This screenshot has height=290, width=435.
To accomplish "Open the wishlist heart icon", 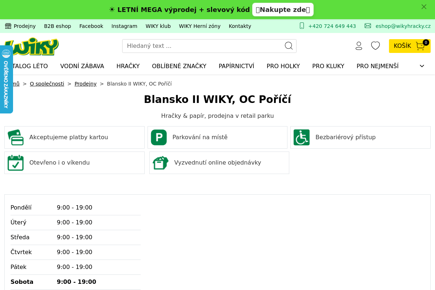I will [x=376, y=46].
